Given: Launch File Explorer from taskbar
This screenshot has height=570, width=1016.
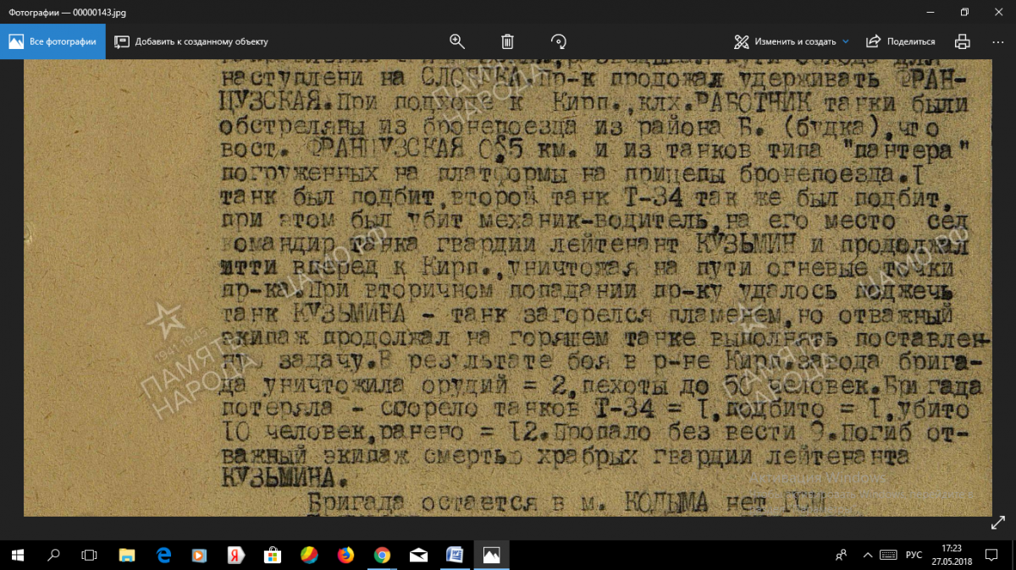Looking at the screenshot, I should click(x=127, y=555).
